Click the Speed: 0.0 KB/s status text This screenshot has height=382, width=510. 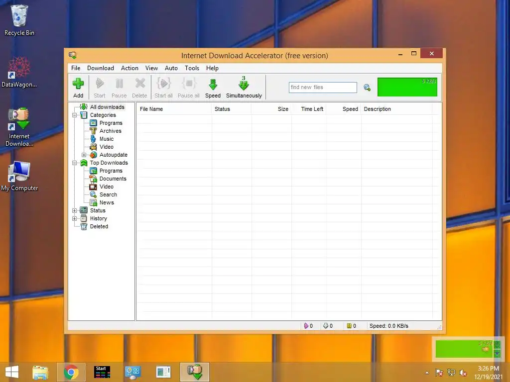[388, 326]
